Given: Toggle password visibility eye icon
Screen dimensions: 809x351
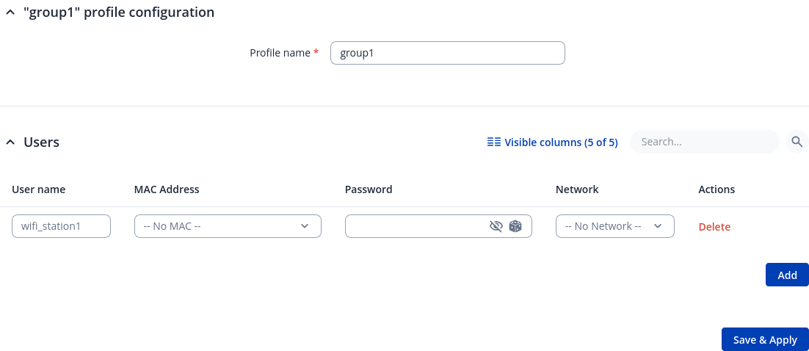Looking at the screenshot, I should tap(496, 226).
